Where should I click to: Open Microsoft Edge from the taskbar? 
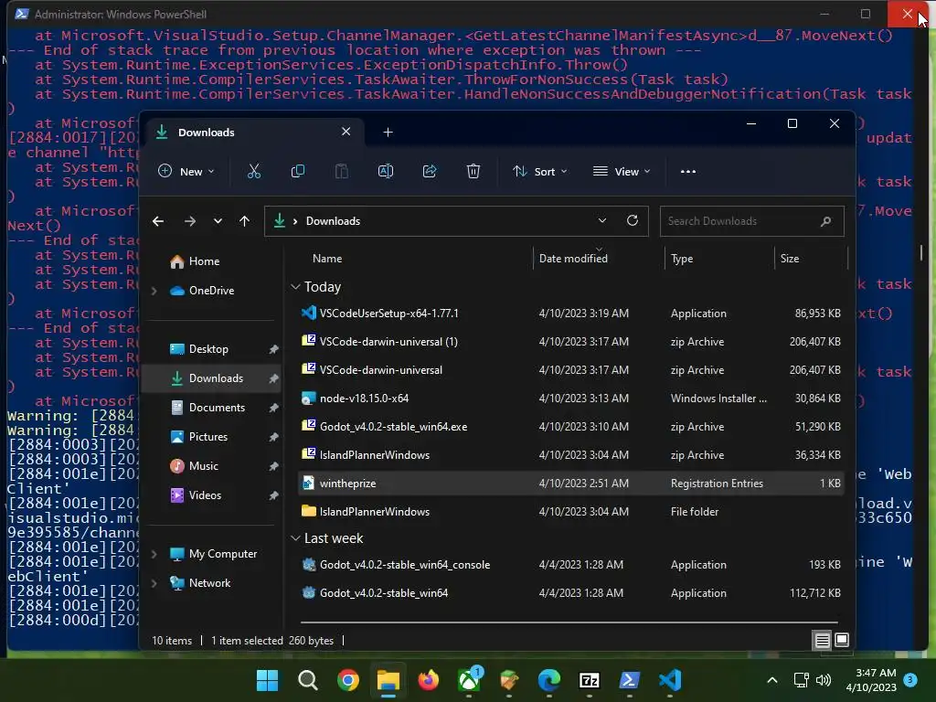tap(549, 680)
